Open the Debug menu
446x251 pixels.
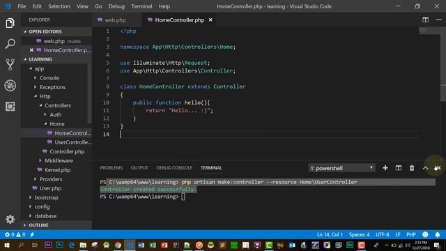tap(116, 6)
